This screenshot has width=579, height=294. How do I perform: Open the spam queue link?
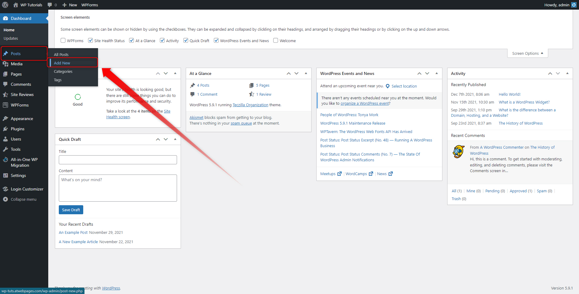tap(241, 123)
